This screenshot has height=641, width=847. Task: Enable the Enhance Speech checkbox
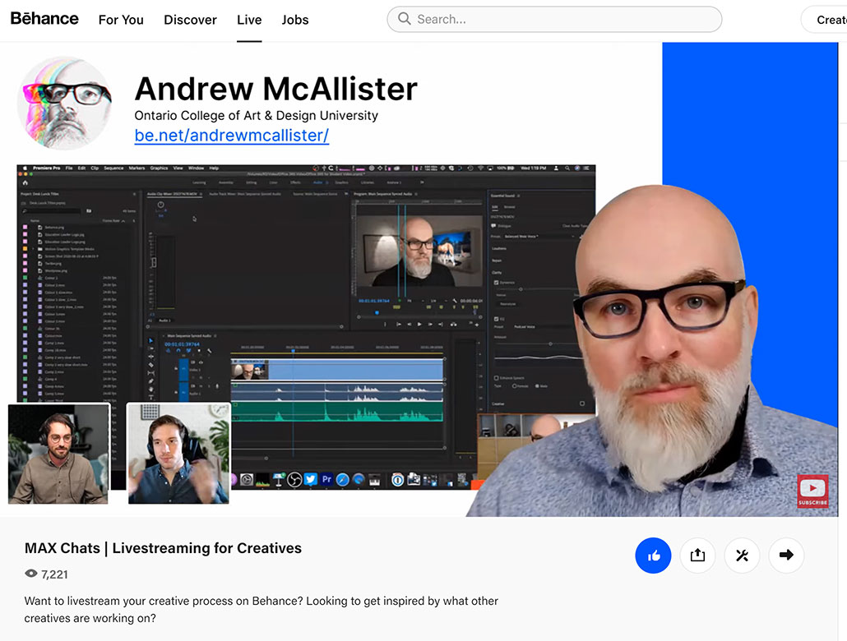(496, 378)
